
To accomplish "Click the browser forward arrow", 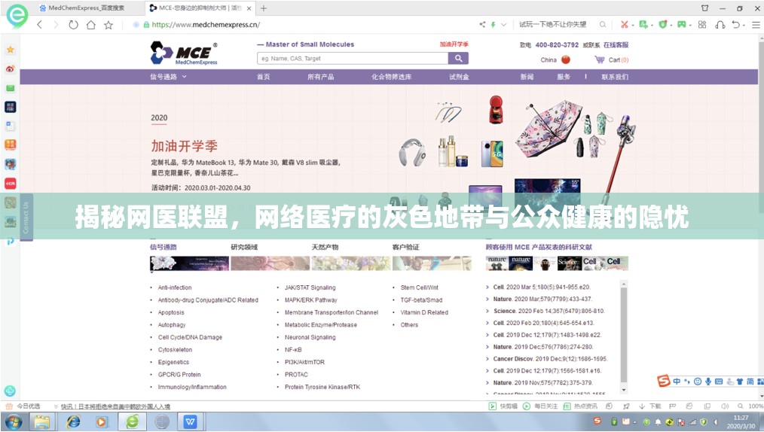I will click(56, 24).
